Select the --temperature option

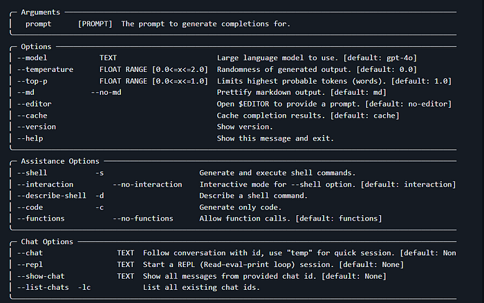click(x=45, y=69)
